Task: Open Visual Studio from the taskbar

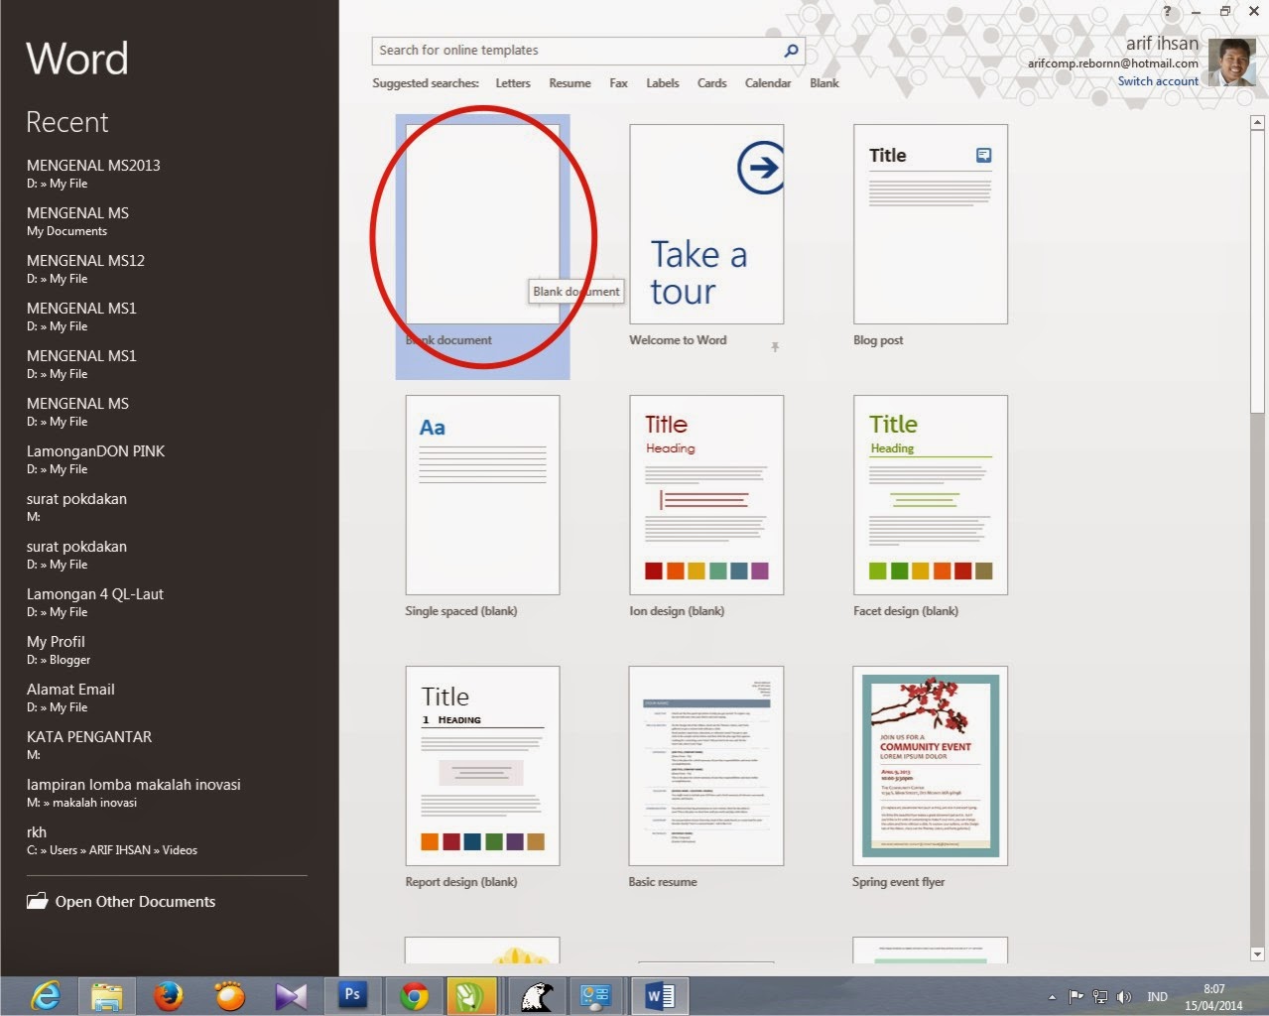Action: point(291,995)
